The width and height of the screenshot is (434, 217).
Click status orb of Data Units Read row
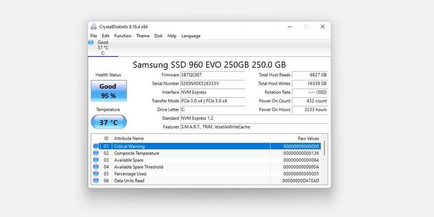(96, 181)
